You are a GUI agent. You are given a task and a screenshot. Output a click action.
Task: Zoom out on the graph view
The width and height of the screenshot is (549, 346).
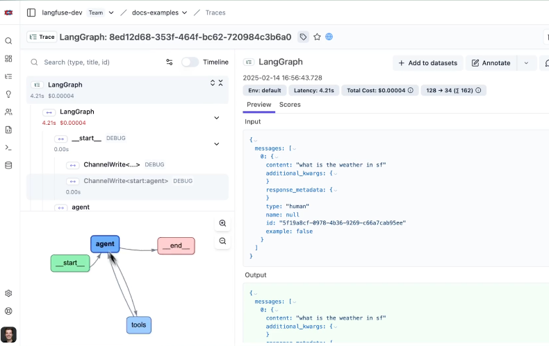click(x=222, y=241)
